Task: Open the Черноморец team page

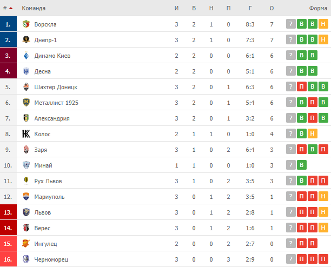Action: [x=51, y=259]
